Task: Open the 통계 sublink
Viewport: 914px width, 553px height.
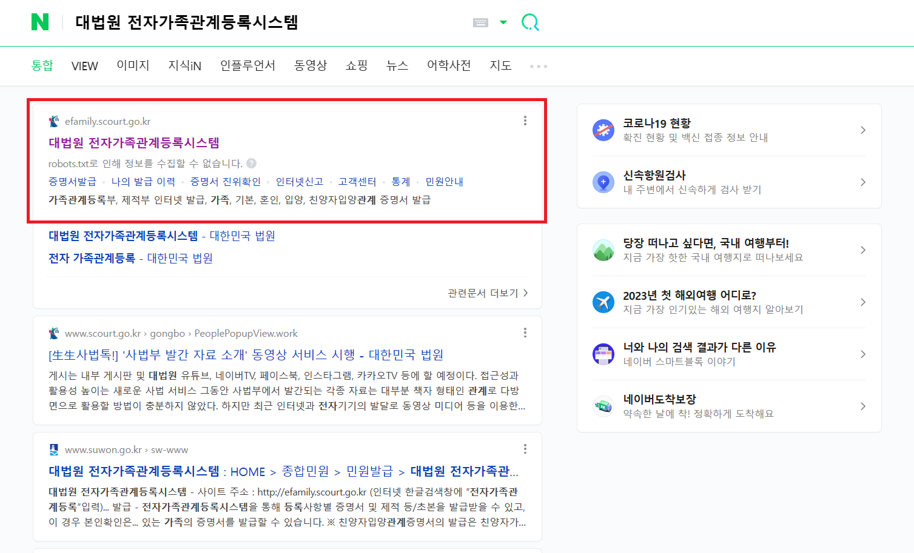Action: point(401,182)
